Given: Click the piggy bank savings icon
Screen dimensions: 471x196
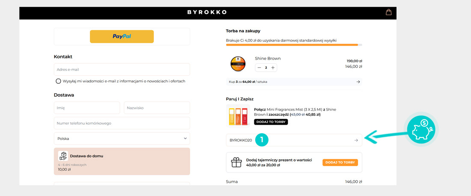Looking at the screenshot, I should click(x=420, y=130).
